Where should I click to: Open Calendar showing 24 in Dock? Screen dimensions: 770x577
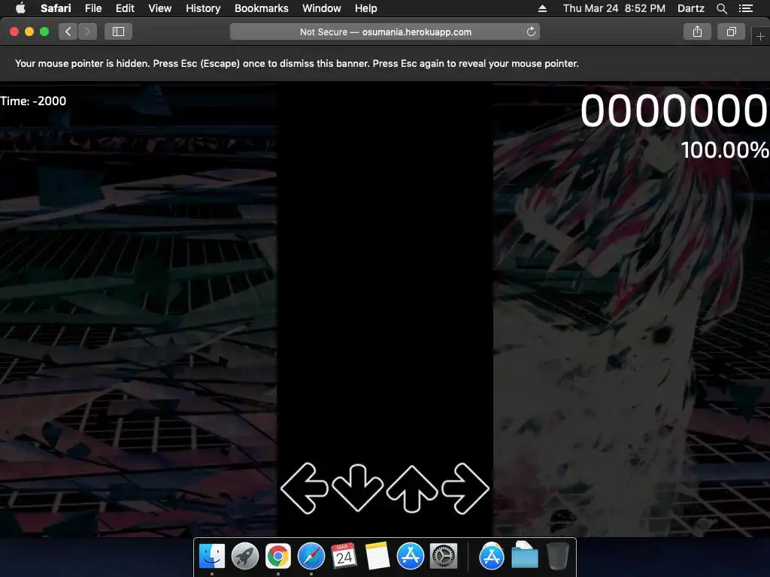tap(344, 556)
